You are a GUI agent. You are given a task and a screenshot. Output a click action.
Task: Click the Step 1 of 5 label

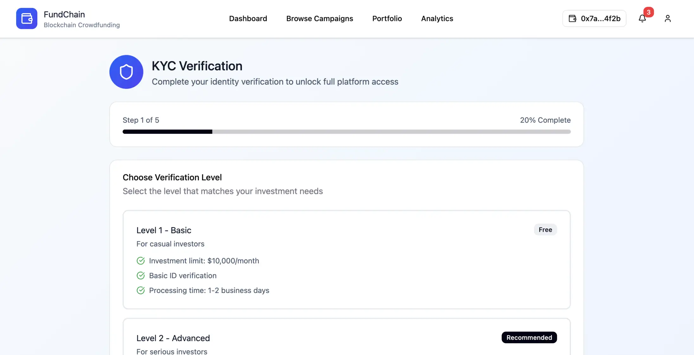(141, 120)
